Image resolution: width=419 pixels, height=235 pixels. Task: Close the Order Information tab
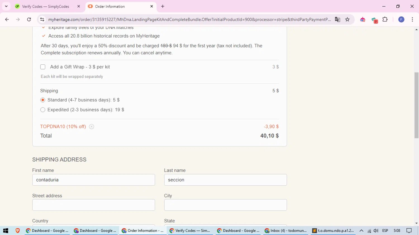coord(152,6)
